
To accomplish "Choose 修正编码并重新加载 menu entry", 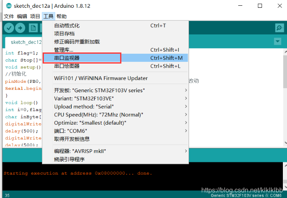I will coord(115,42).
